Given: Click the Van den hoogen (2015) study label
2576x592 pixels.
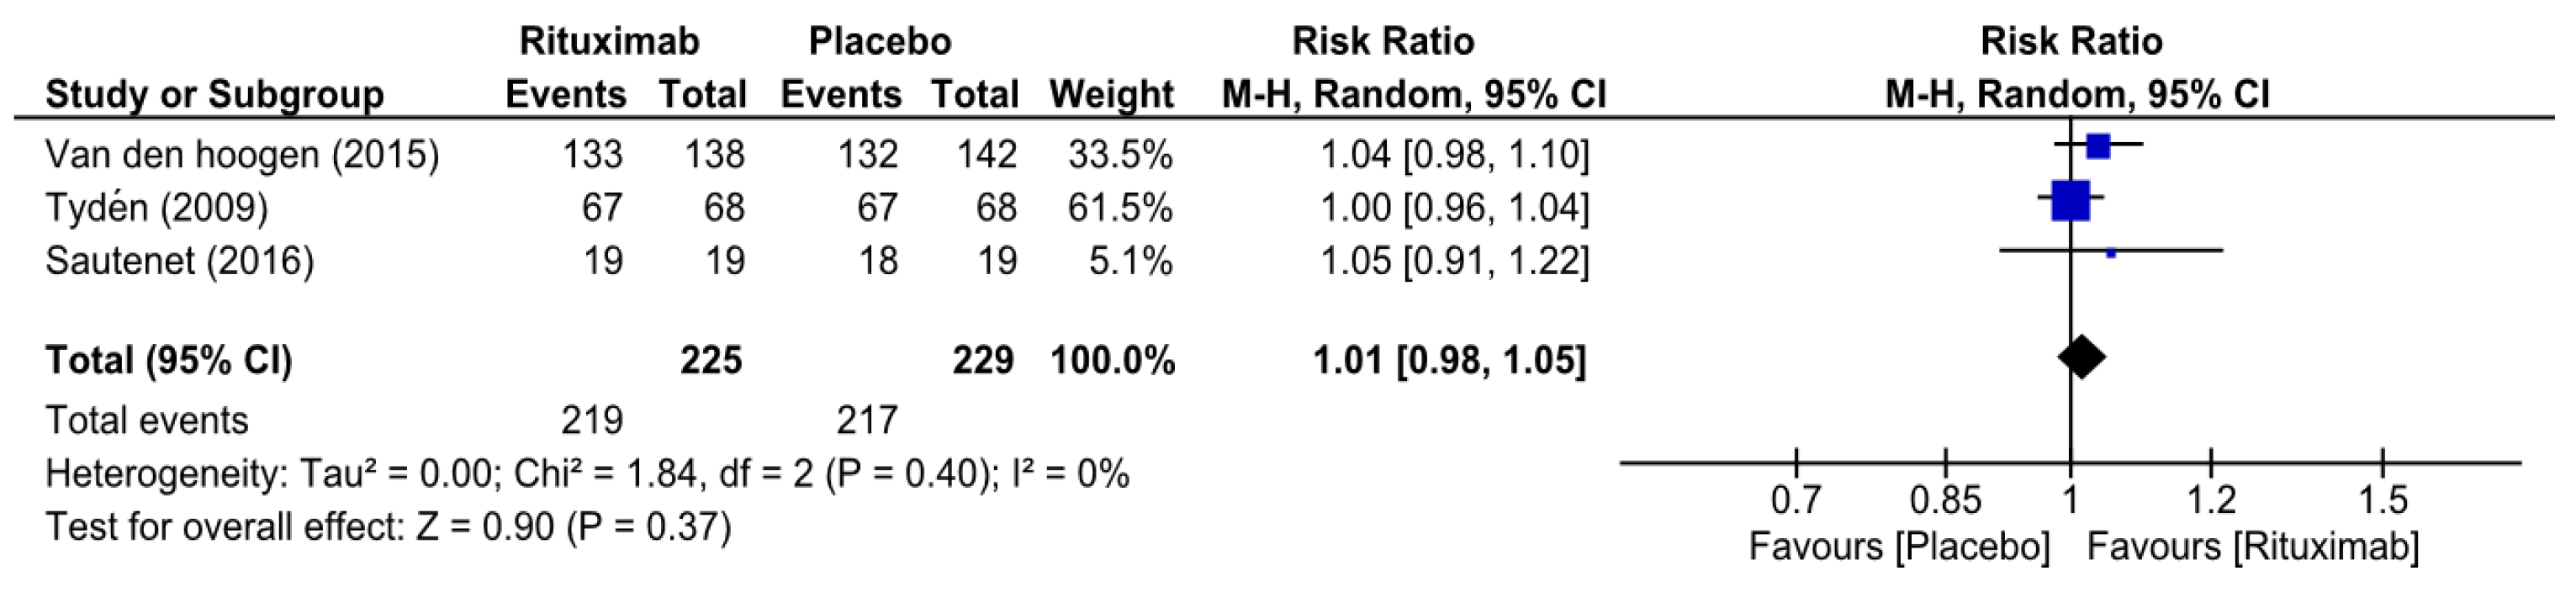Looking at the screenshot, I should [x=242, y=154].
